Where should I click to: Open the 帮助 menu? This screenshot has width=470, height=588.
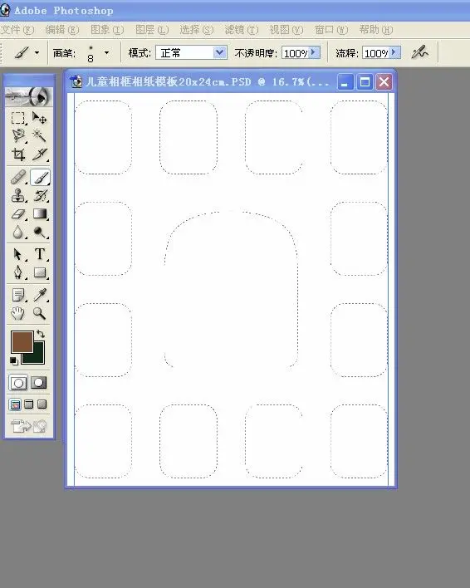[376, 30]
